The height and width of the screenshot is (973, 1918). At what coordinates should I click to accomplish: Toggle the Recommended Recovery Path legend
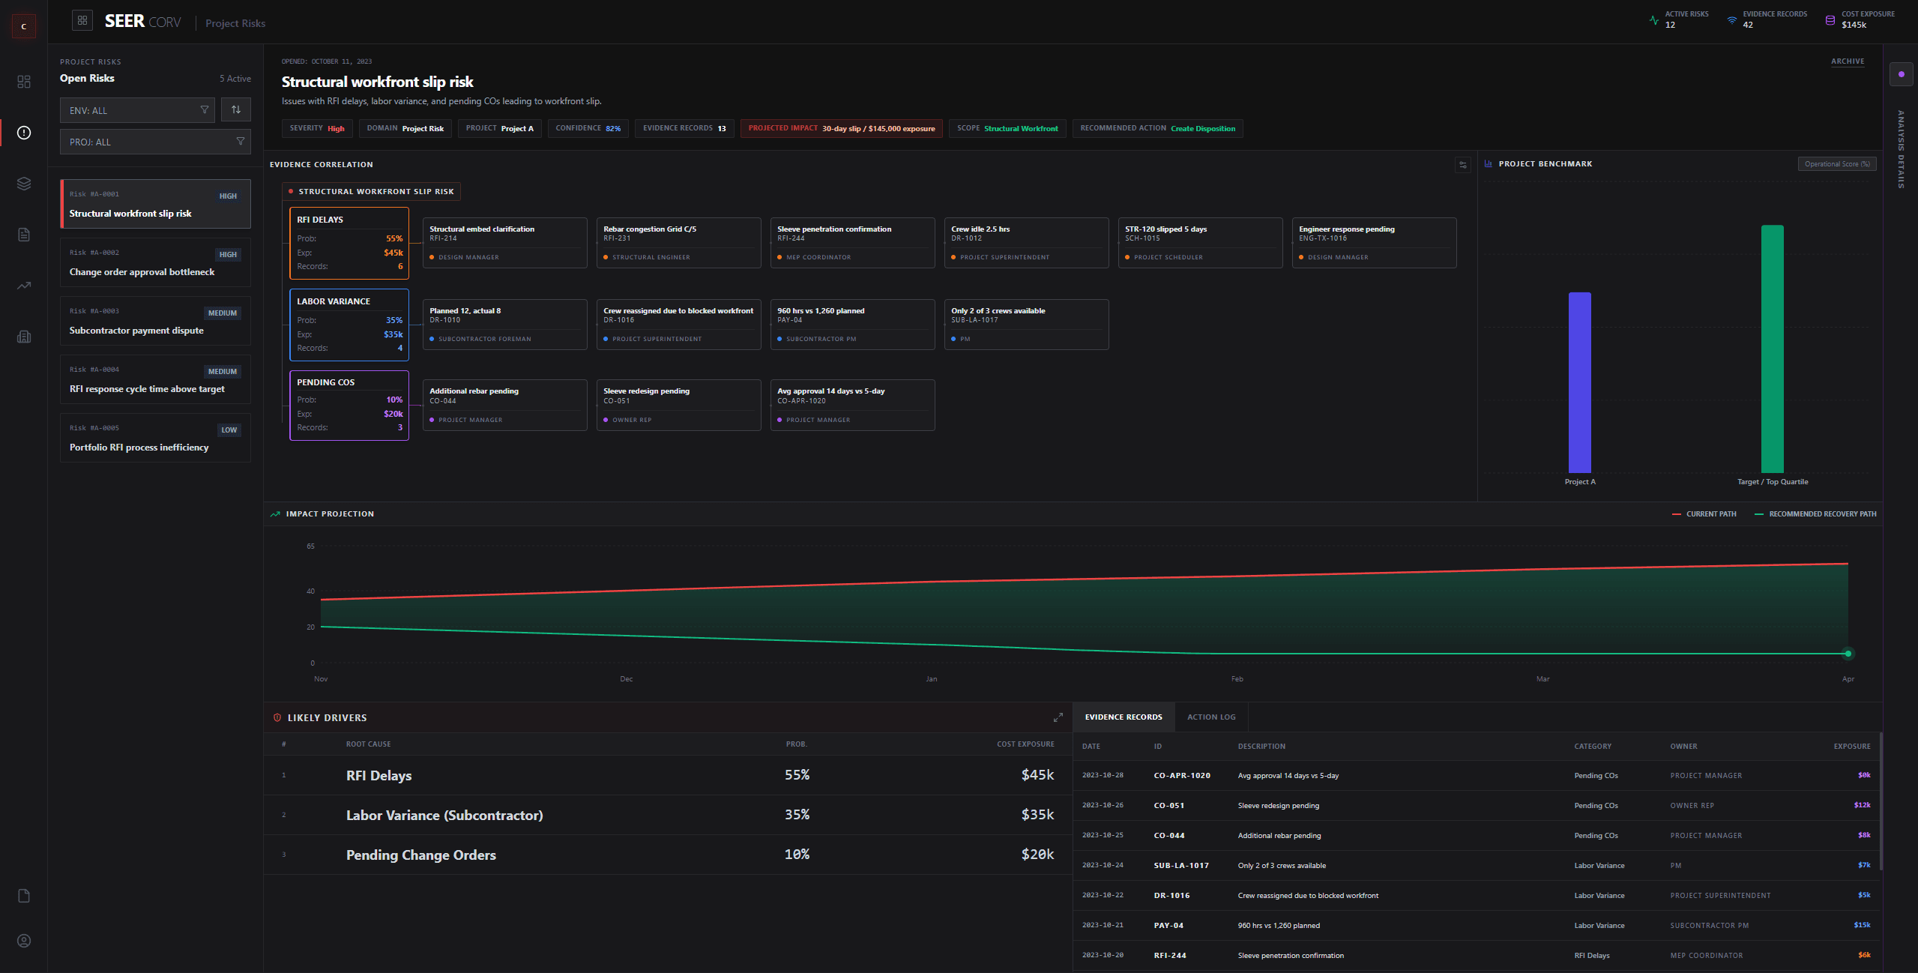point(1815,514)
